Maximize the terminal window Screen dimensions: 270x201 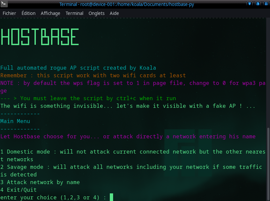tap(257, 4)
